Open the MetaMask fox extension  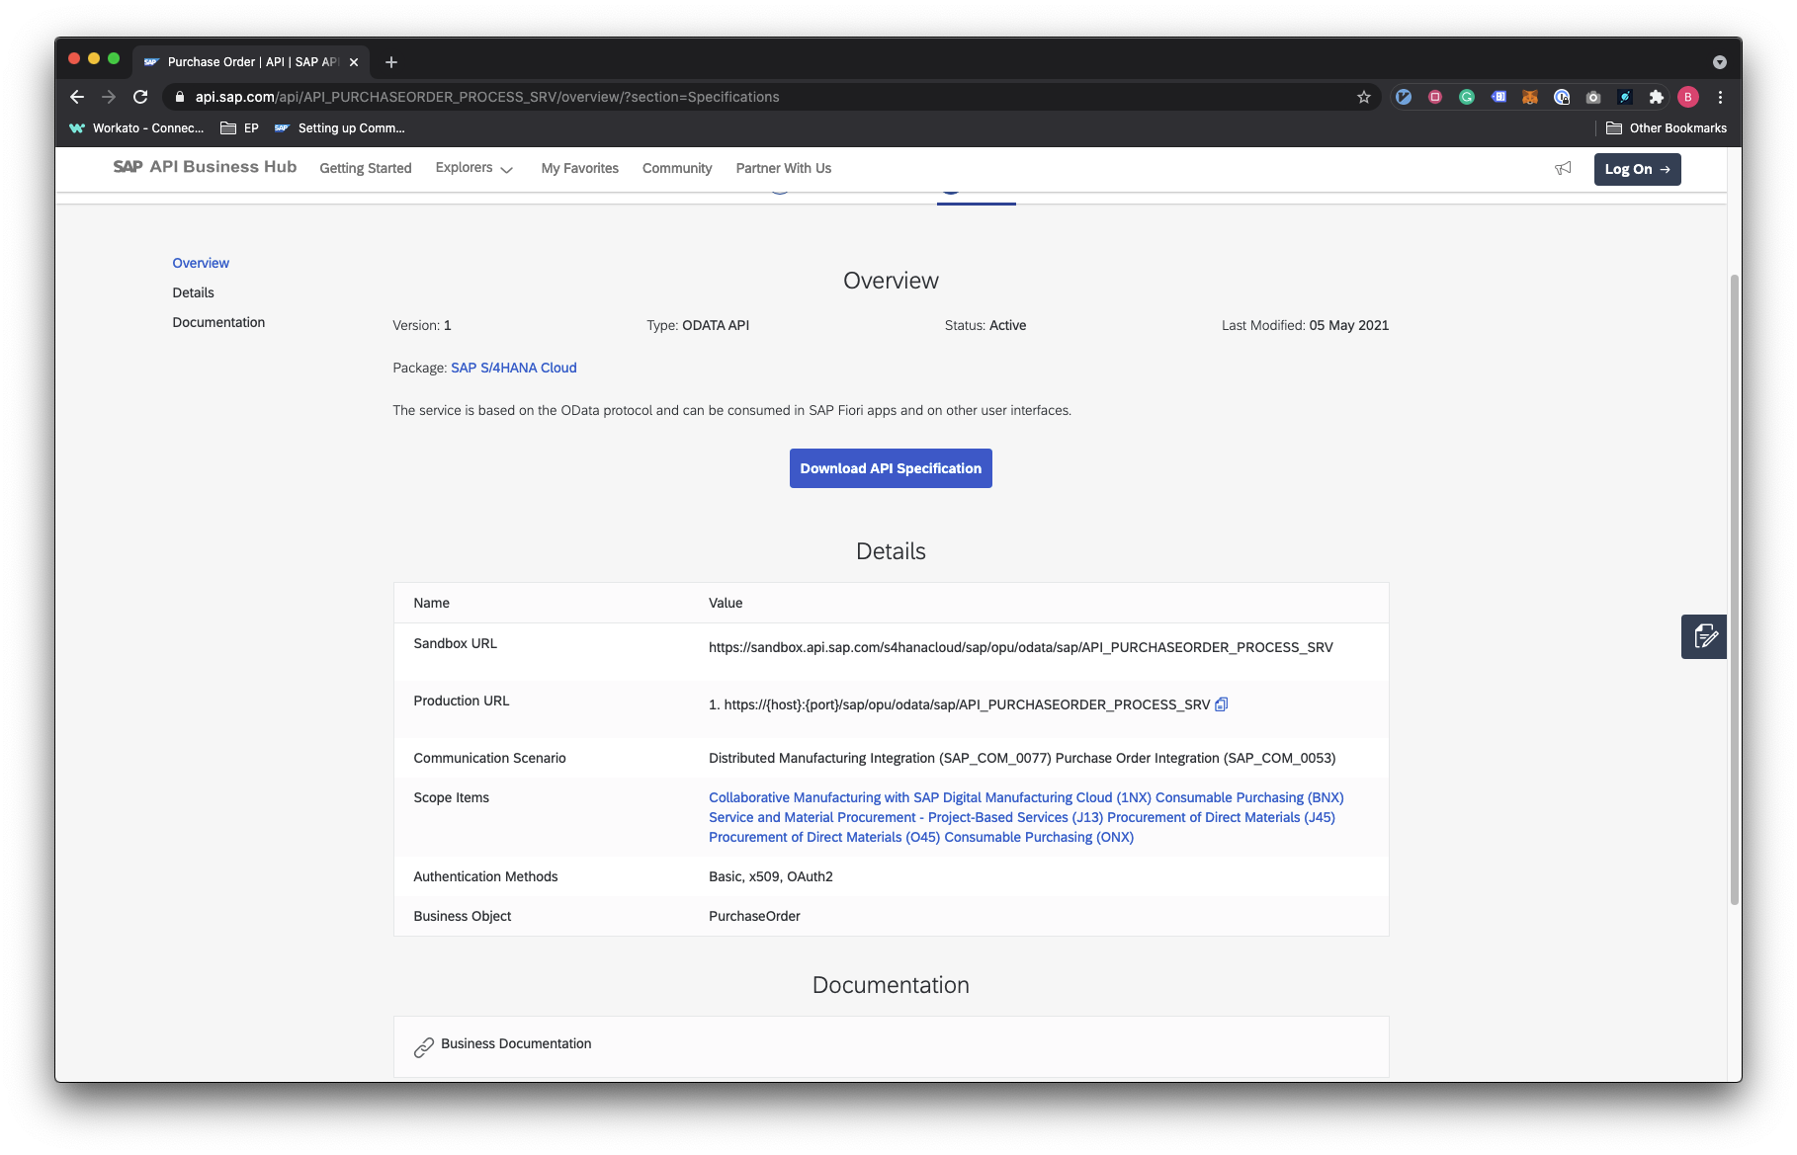pos(1530,97)
